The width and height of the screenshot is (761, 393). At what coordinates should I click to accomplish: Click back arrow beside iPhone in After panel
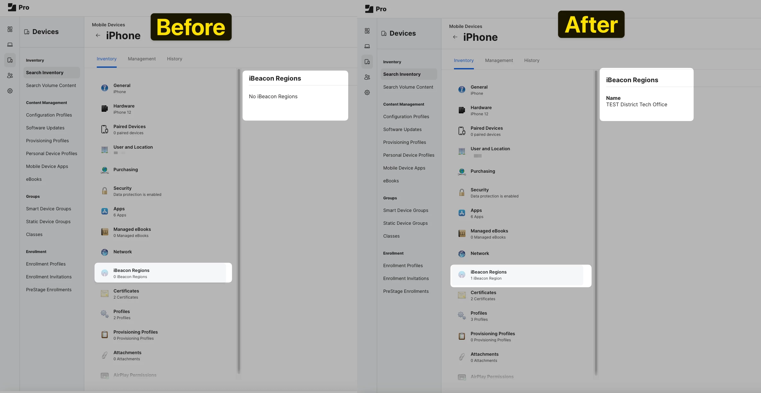pos(455,37)
